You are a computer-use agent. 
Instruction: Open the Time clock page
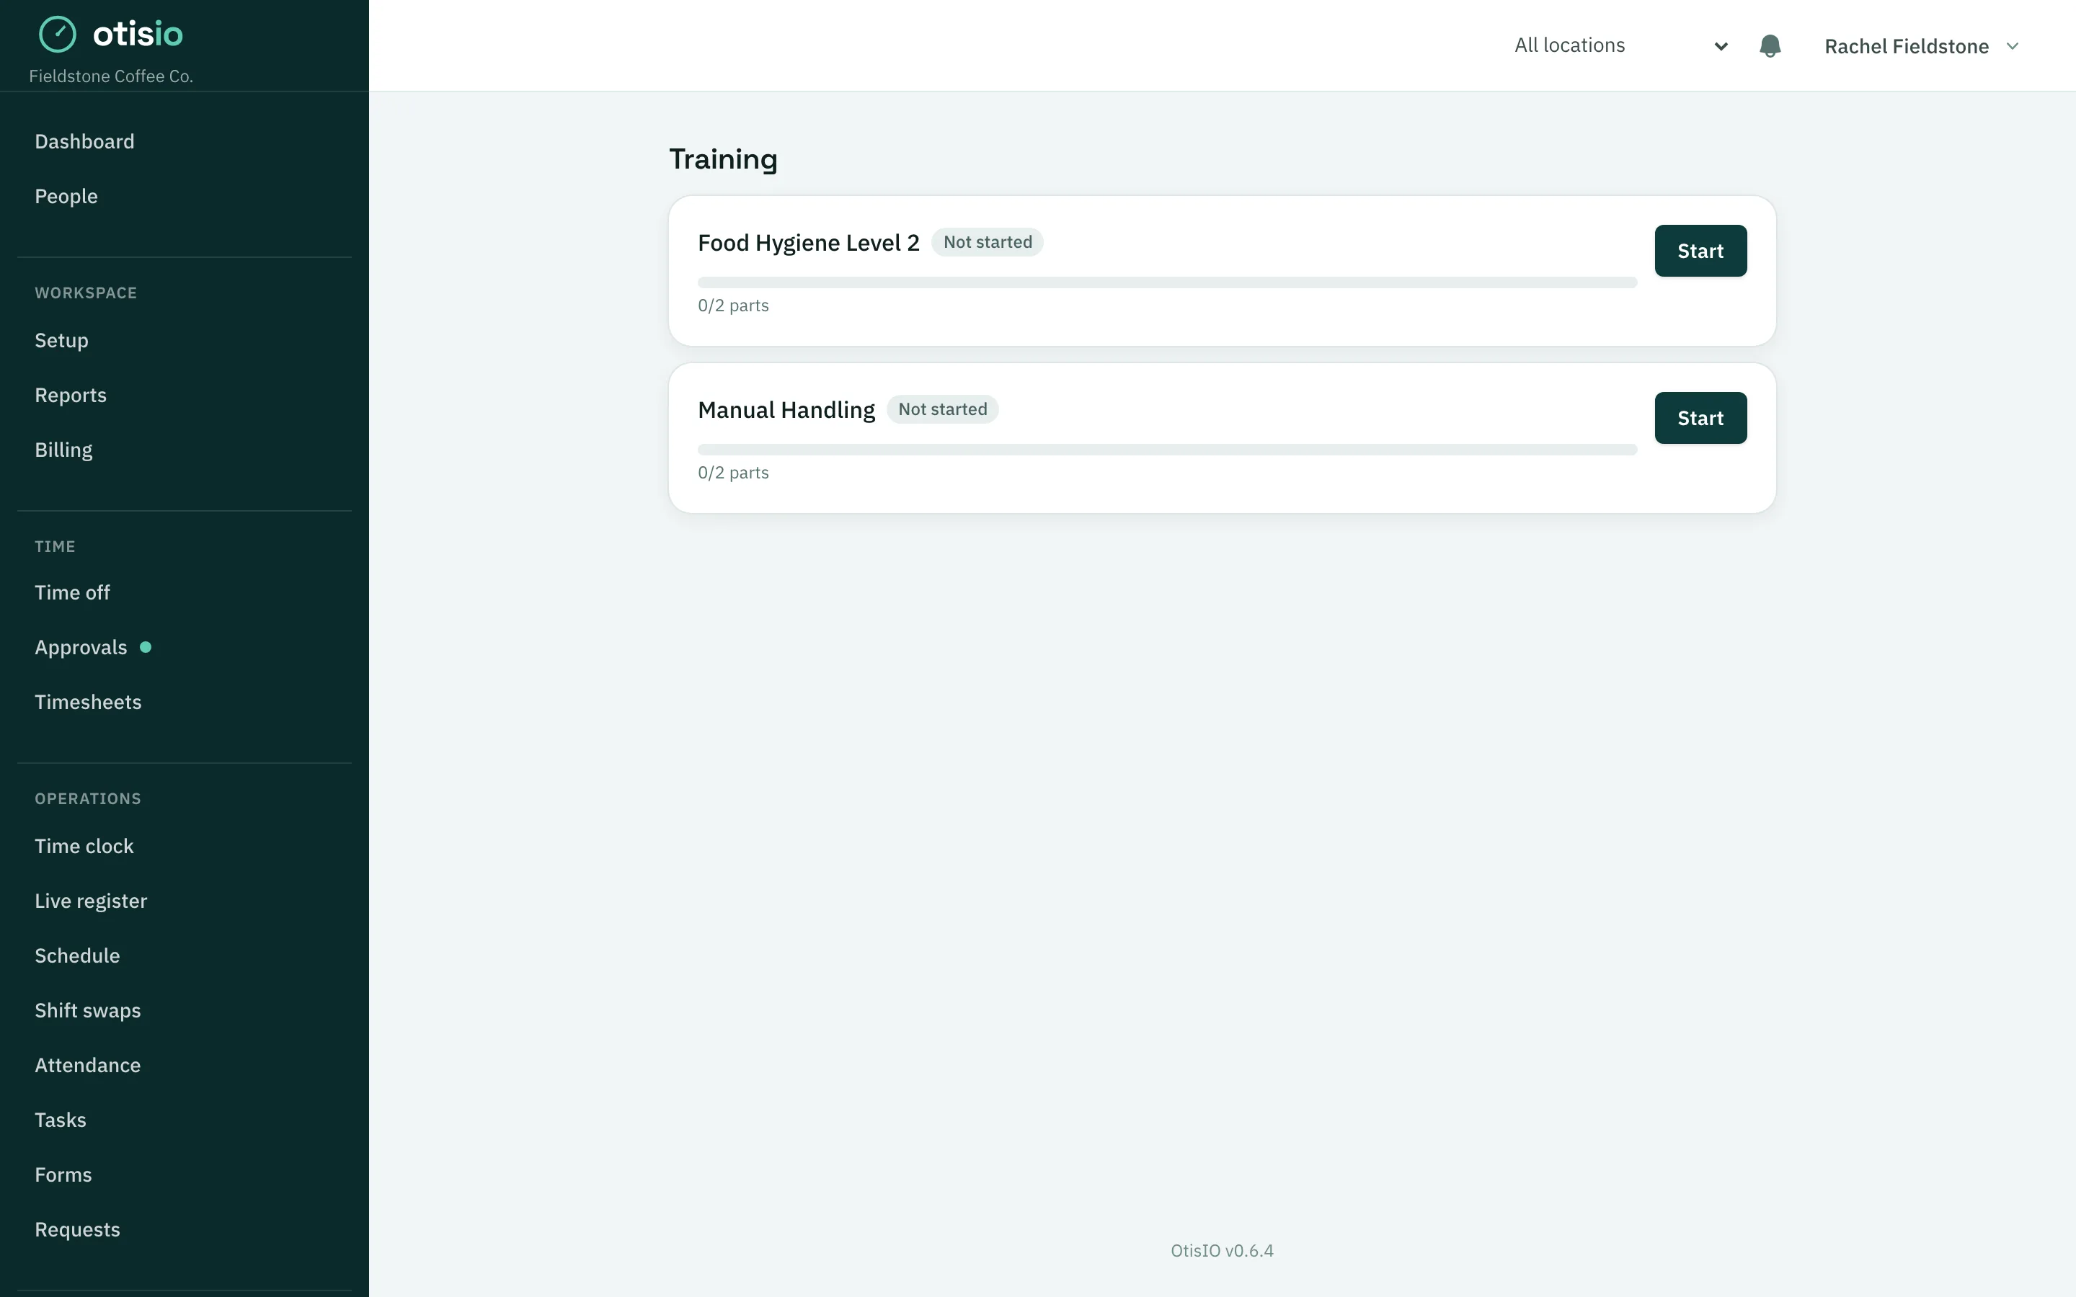point(84,847)
